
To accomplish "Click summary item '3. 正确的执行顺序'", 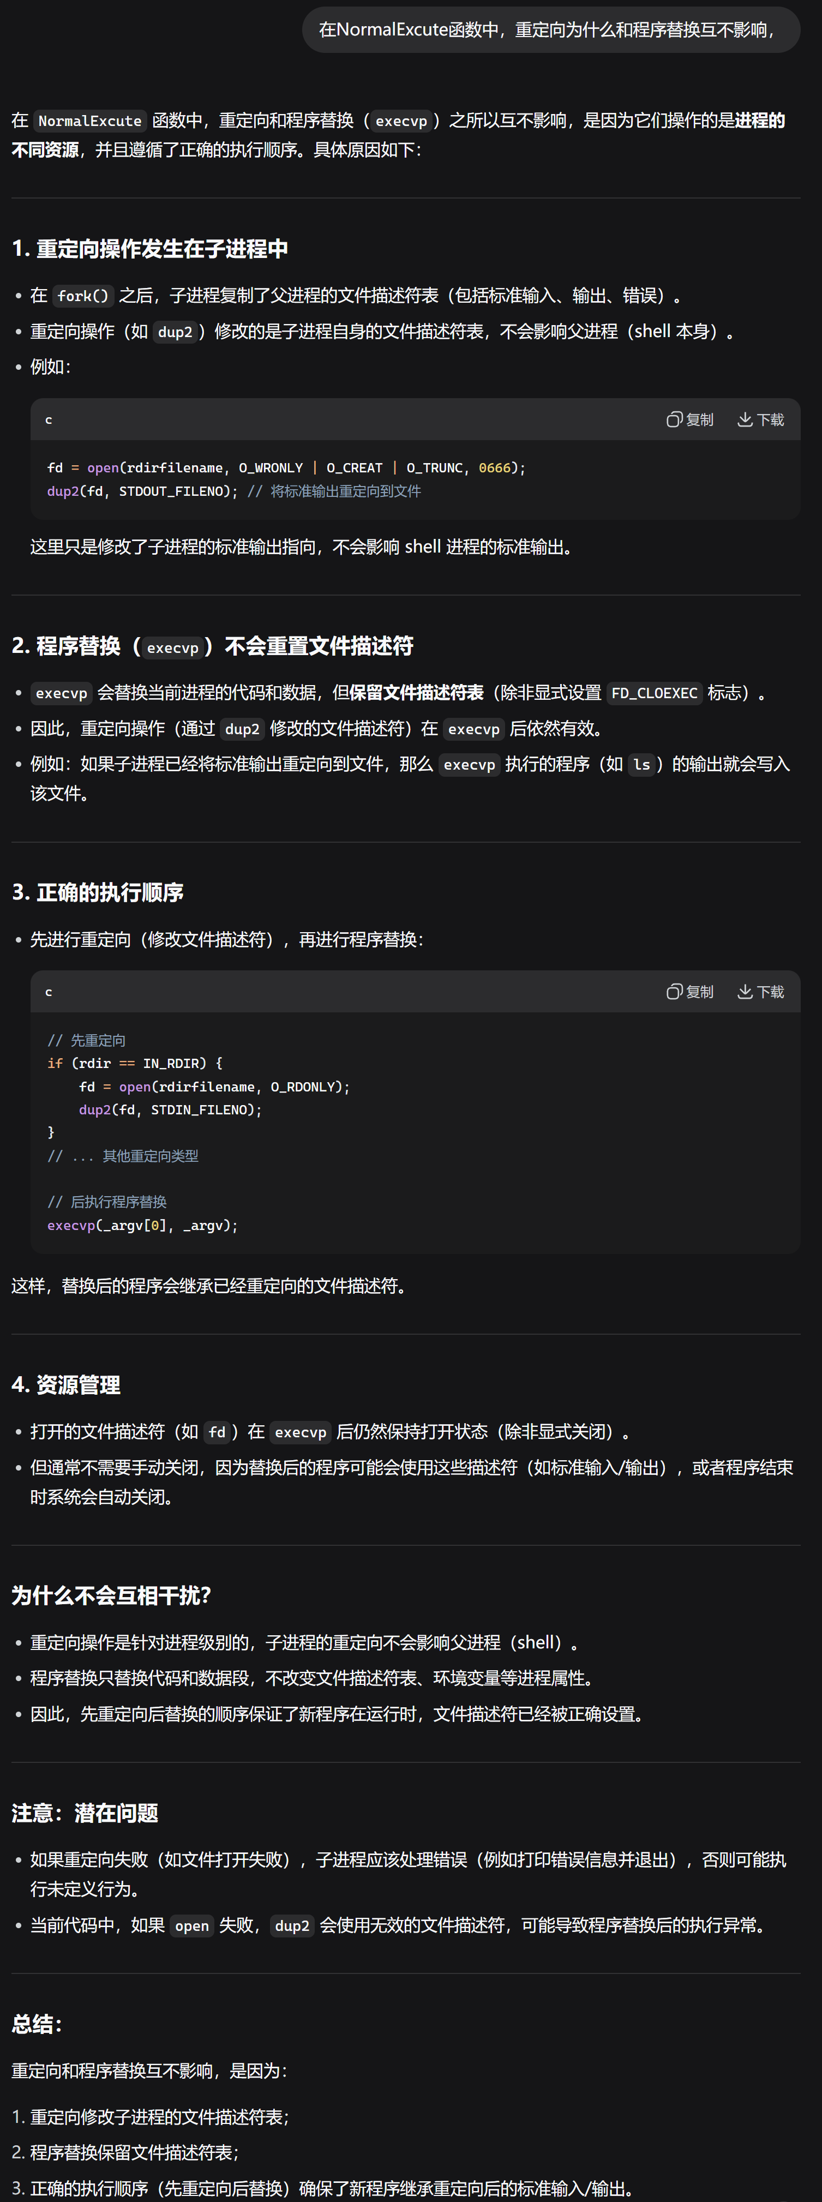I will [x=324, y=2188].
